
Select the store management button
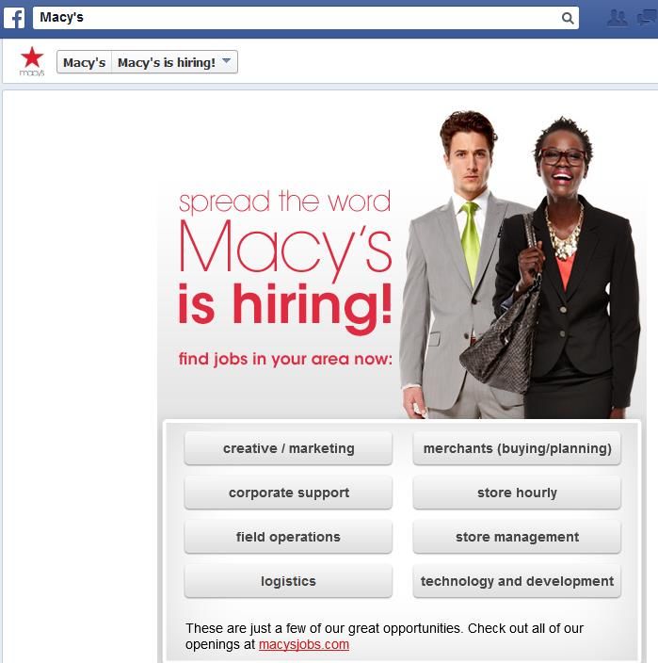point(517,537)
